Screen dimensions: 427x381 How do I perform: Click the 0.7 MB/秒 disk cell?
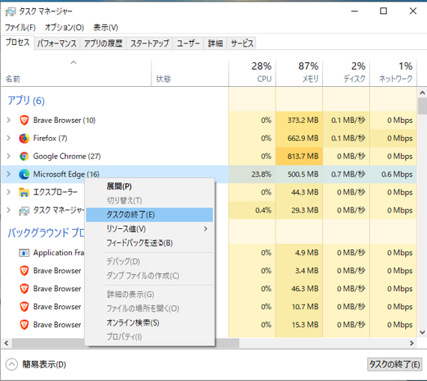(346, 174)
